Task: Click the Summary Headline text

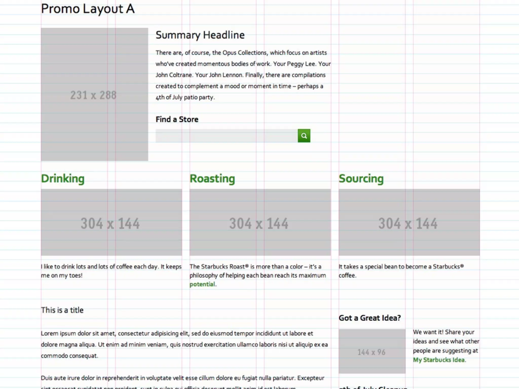Action: [200, 35]
